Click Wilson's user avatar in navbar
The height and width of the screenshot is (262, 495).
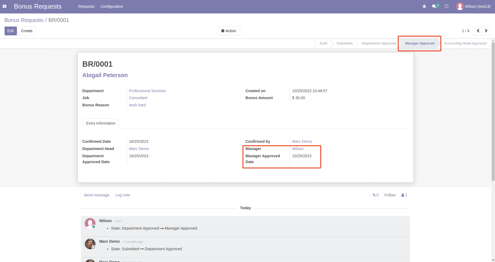click(460, 6)
